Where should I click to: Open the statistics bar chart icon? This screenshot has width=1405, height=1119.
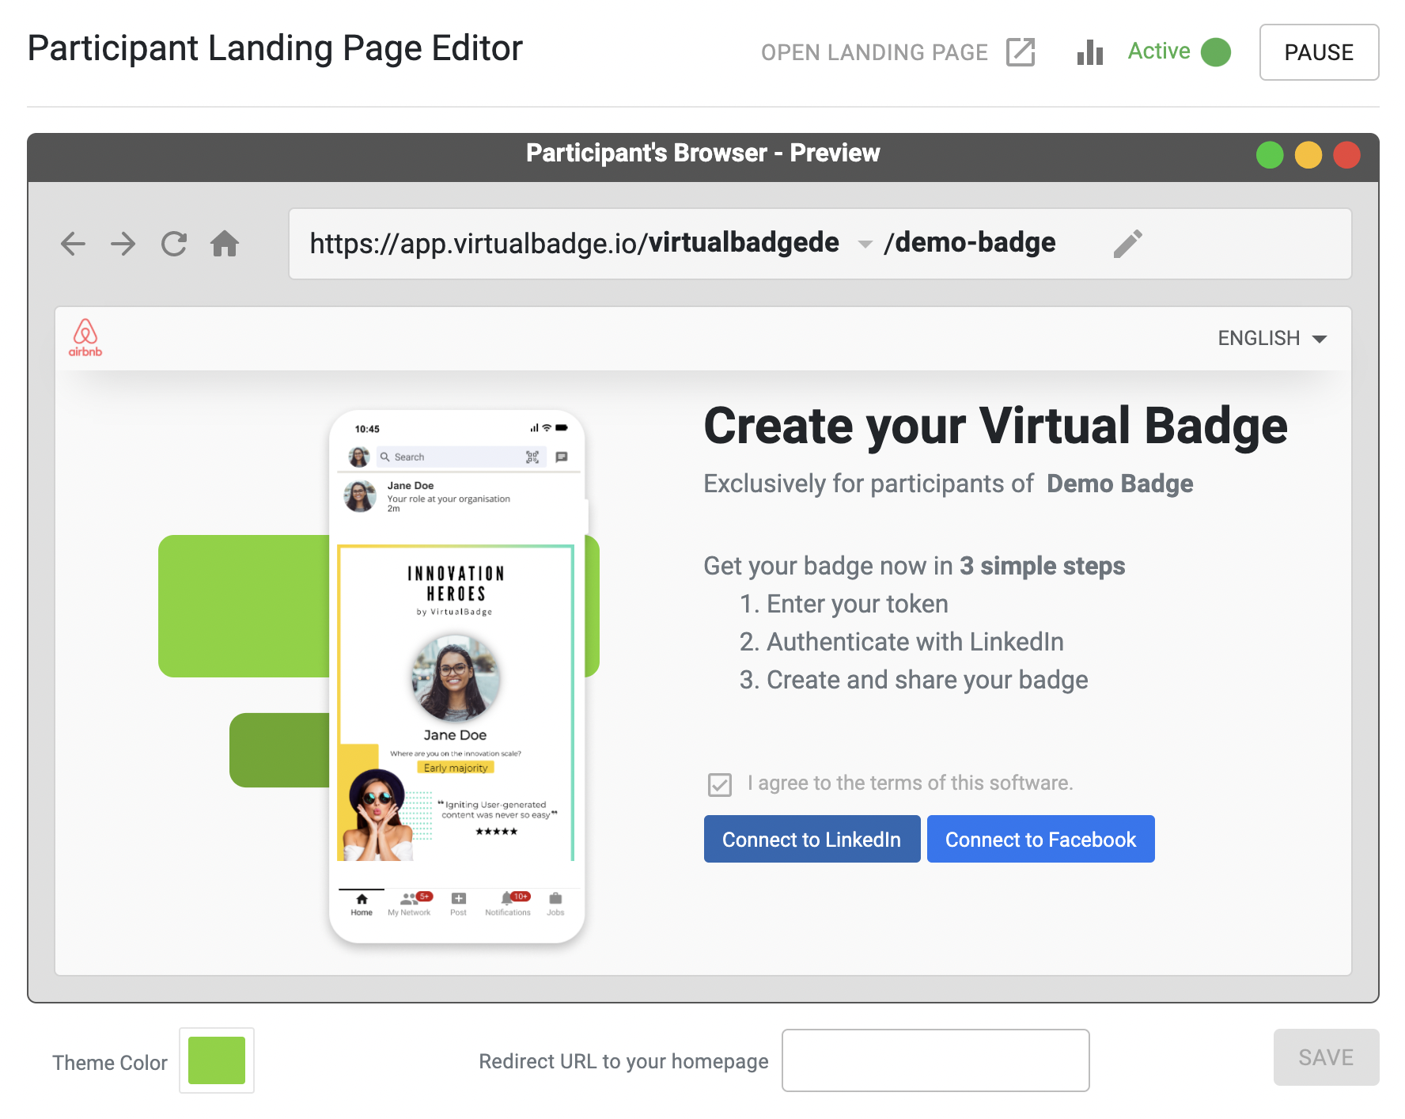pos(1089,51)
